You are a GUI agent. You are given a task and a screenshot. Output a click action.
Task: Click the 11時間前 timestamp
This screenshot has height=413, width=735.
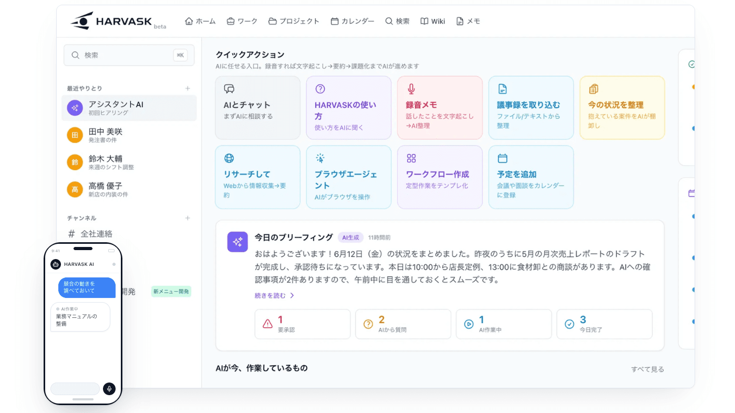(x=379, y=238)
